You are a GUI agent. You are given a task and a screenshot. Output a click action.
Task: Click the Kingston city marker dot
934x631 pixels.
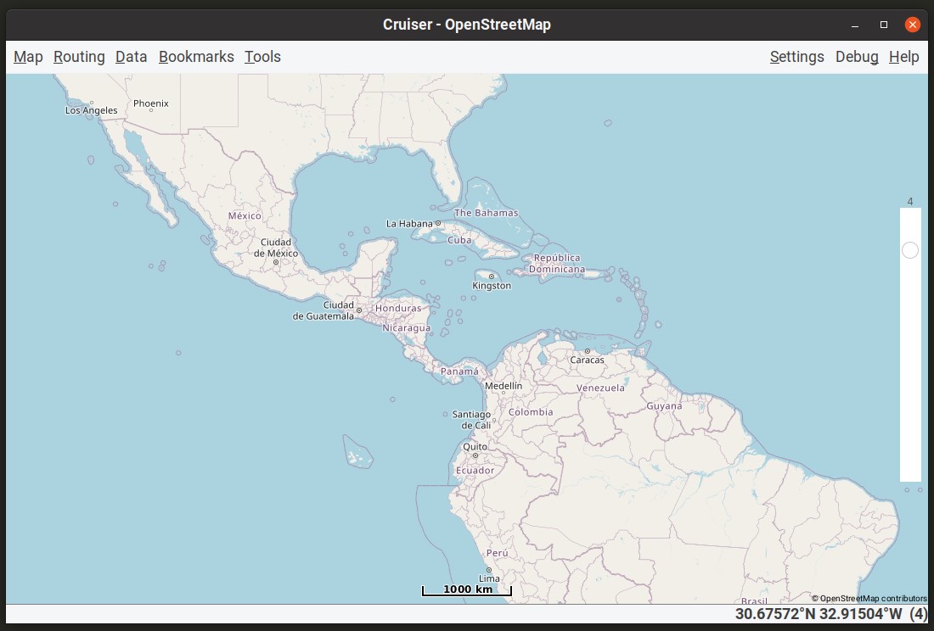(492, 276)
